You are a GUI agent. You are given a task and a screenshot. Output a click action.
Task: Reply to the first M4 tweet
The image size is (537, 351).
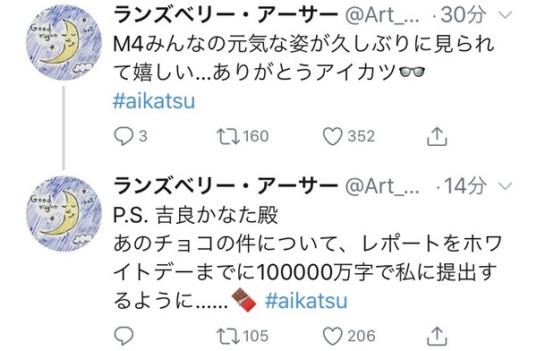[124, 136]
